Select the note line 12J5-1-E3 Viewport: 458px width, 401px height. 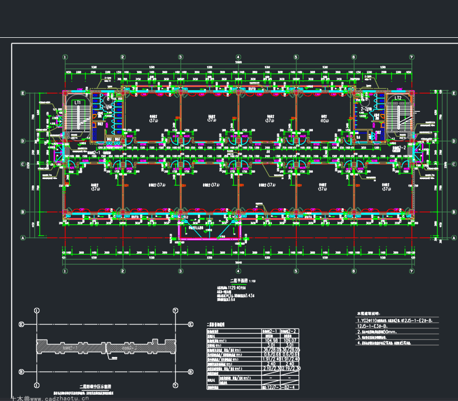click(373, 326)
